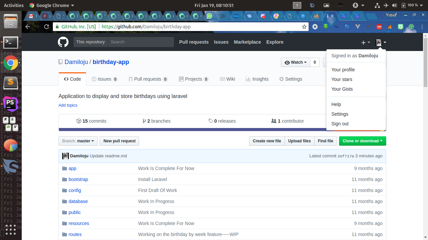
Task: Switch to the repository Issues tab
Action: click(x=105, y=79)
